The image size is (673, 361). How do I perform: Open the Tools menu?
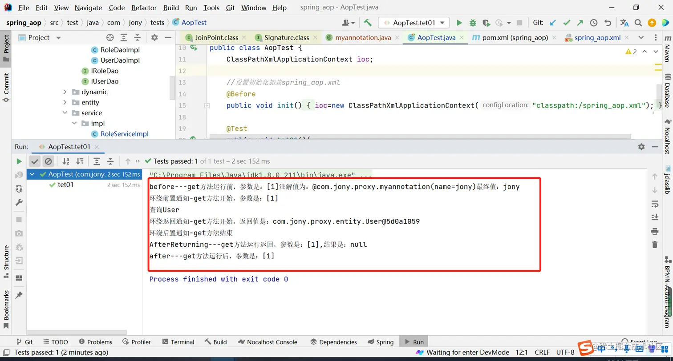point(211,8)
